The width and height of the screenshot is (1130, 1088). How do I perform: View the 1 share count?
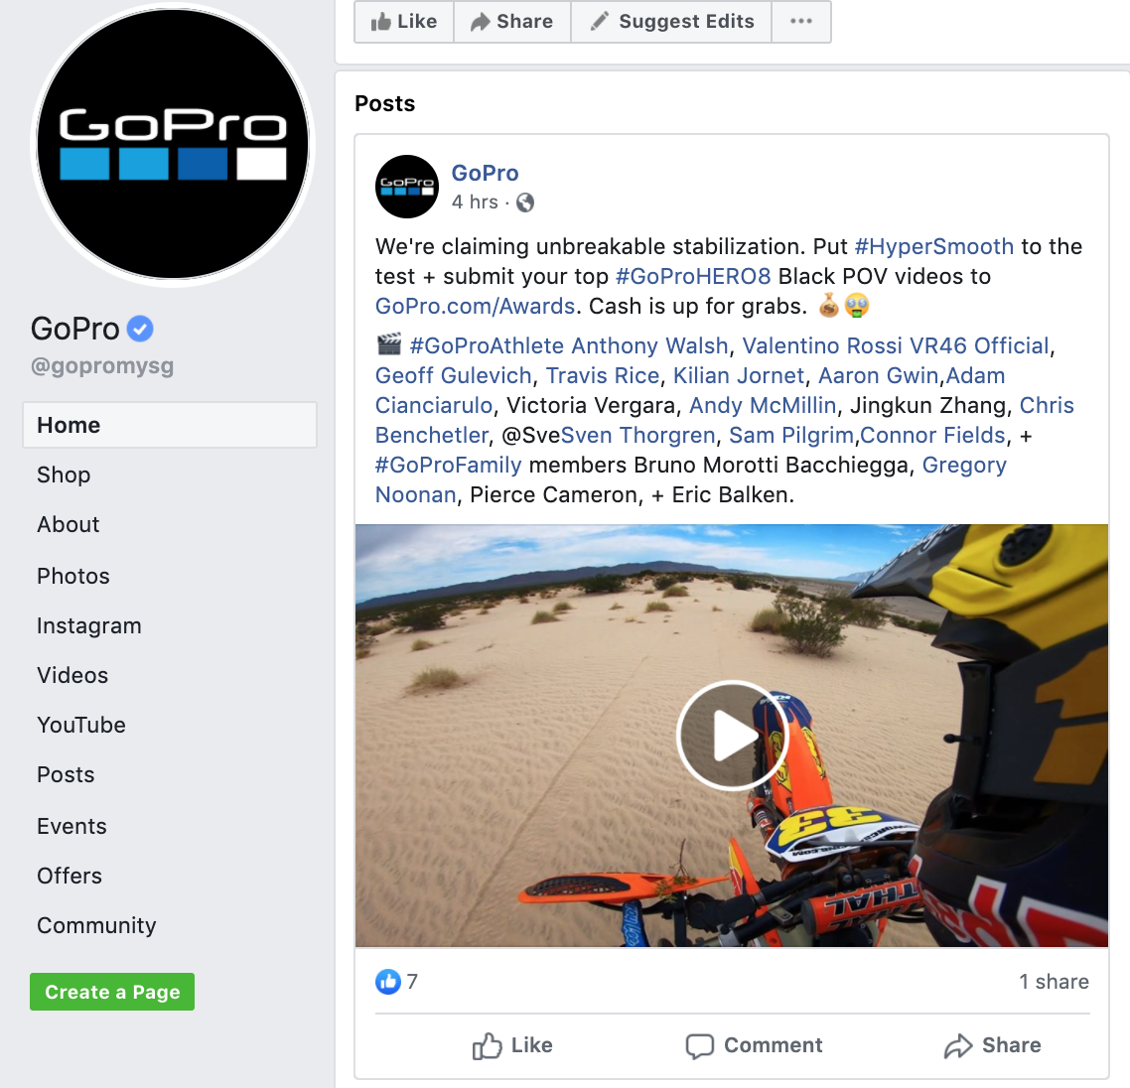point(1054,982)
